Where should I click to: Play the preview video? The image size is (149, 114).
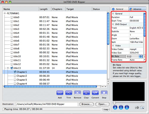tap(115, 107)
